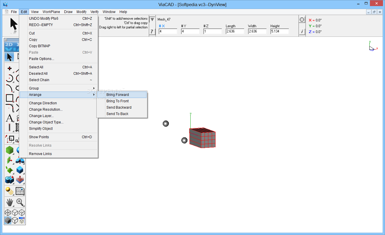The height and width of the screenshot is (235, 385).
Task: Click the middle wireframe cube view icon
Action: (x=15, y=213)
